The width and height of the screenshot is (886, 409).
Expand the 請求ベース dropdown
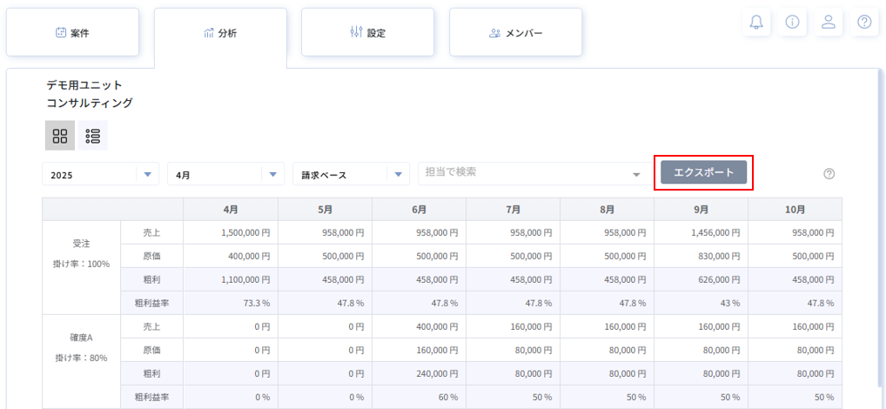coord(352,175)
